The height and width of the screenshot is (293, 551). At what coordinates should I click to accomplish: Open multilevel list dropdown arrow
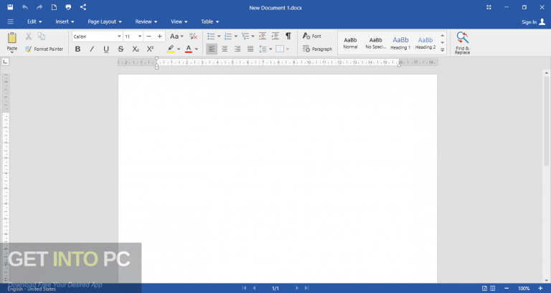253,37
